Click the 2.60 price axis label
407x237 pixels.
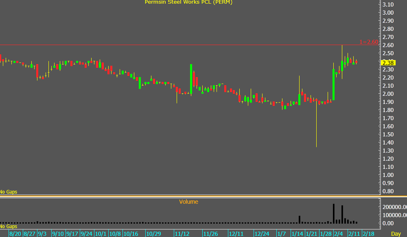388,45
